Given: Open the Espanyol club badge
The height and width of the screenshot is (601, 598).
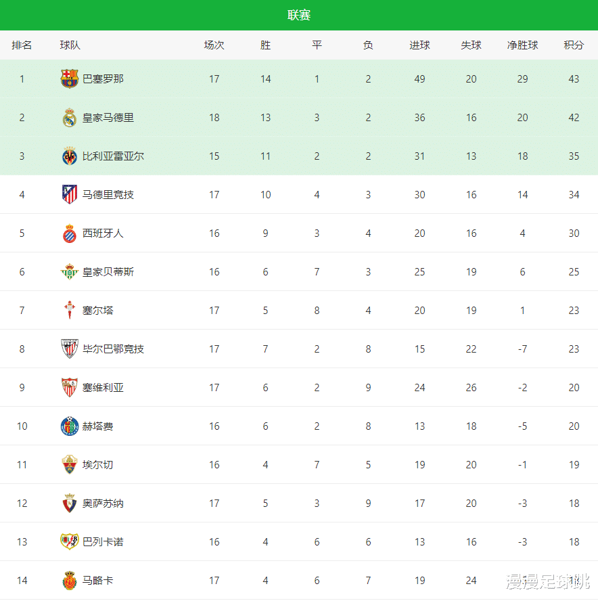Looking at the screenshot, I should tap(70, 233).
